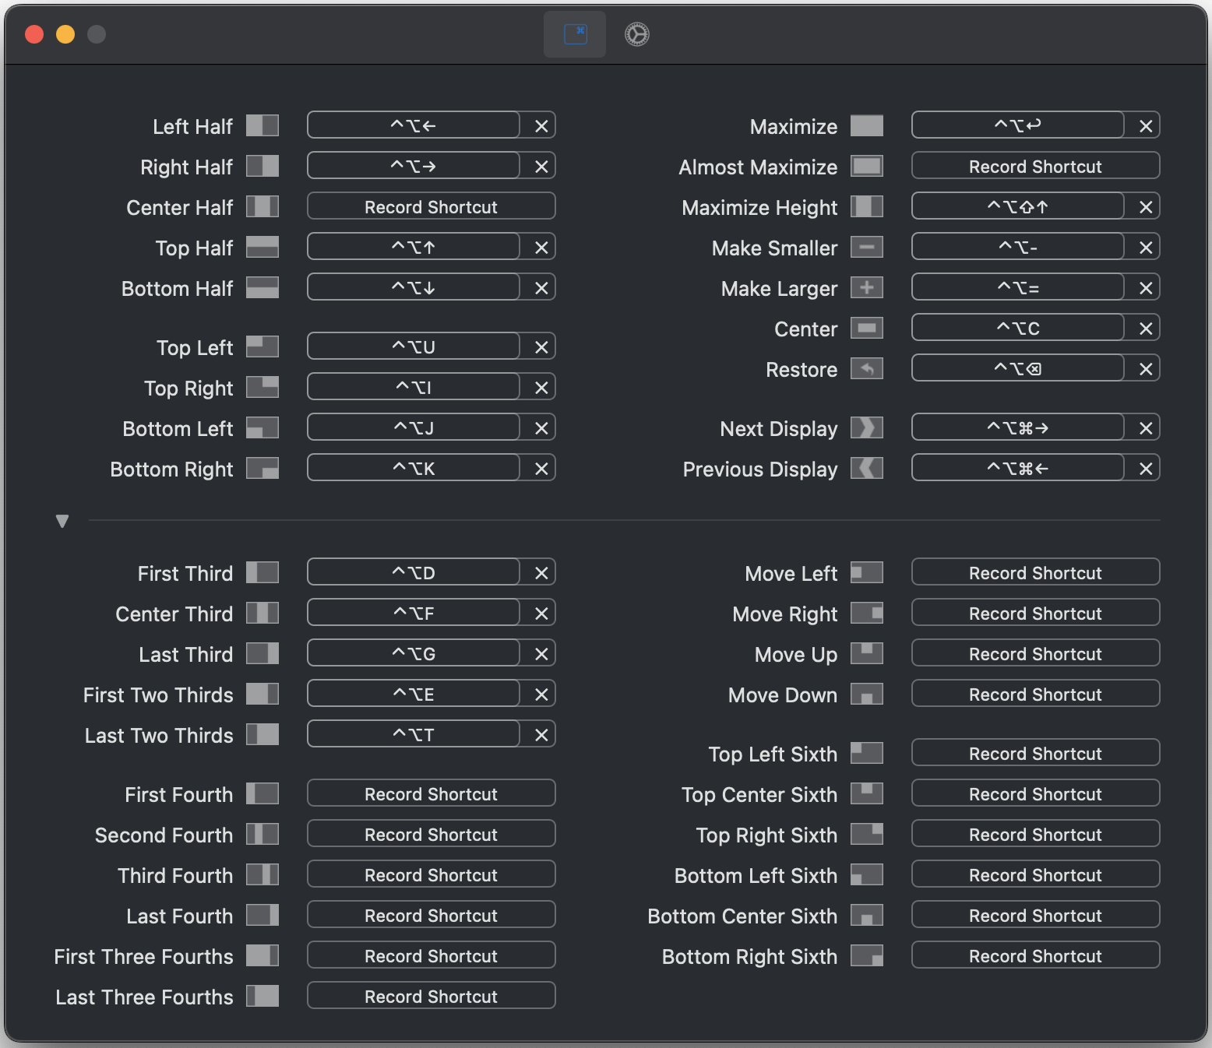
Task: Edit the Top Right shortcut field
Action: [414, 387]
